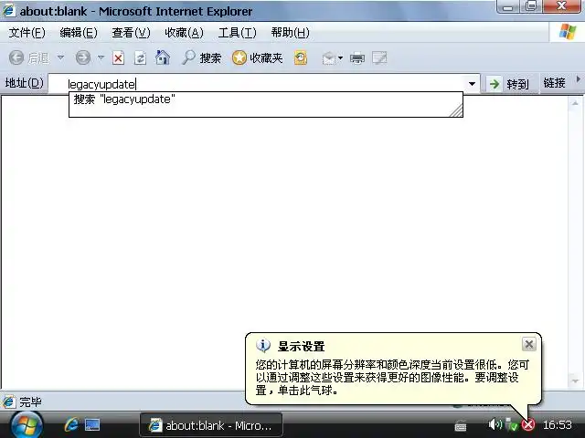Minimize the Internet Explorer window
This screenshot has width=585, height=438.
tap(508, 6)
